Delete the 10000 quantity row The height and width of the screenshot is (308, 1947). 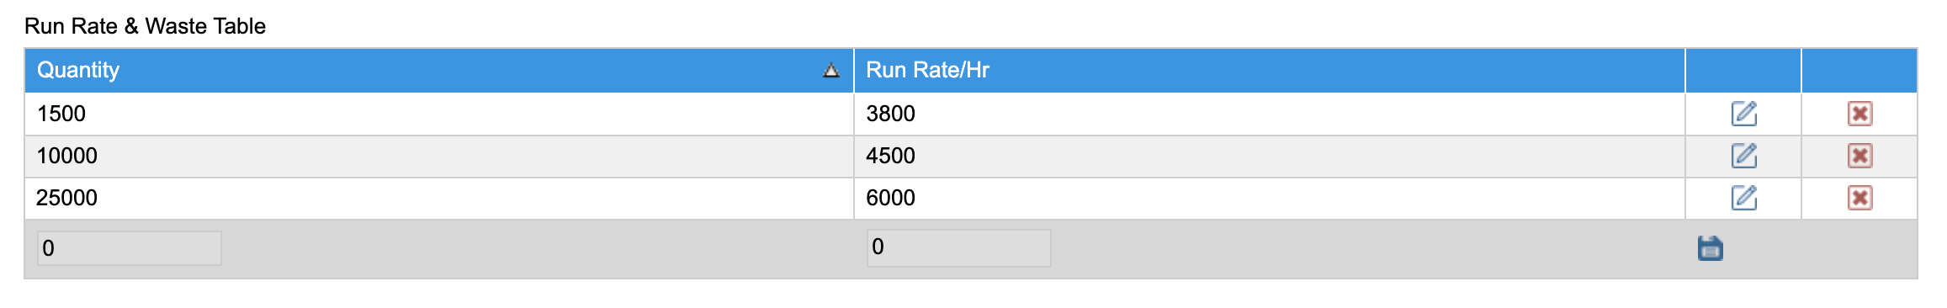point(1859,156)
